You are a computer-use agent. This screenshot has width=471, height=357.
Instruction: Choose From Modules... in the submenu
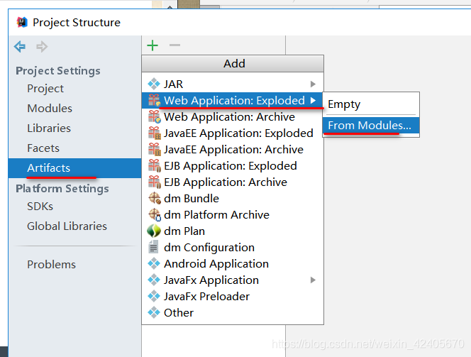tap(371, 126)
